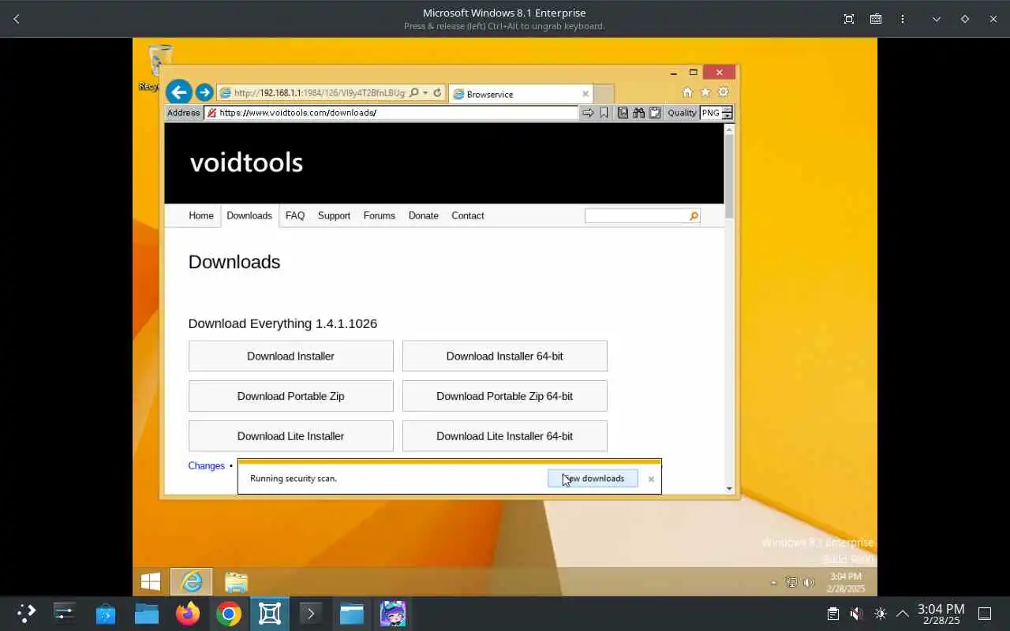Show hidden icons in Windows tray
Screen dimensions: 1010x631
[773, 583]
